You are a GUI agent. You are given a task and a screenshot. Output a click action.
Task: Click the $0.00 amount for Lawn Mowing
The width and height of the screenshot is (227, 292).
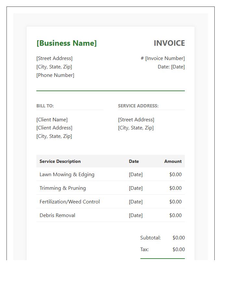pyautogui.click(x=175, y=175)
